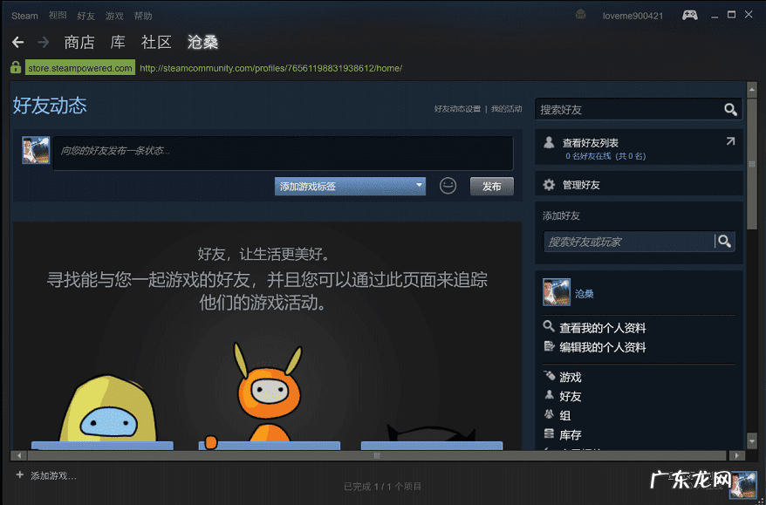The width and height of the screenshot is (766, 505).
Task: Click the 沧桑 avatar in sidebar
Action: pyautogui.click(x=557, y=292)
